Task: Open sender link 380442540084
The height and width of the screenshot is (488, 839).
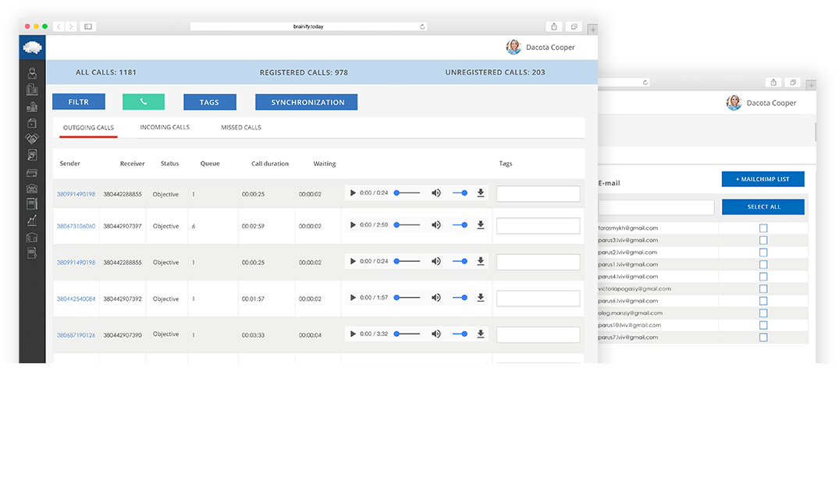Action: click(76, 299)
